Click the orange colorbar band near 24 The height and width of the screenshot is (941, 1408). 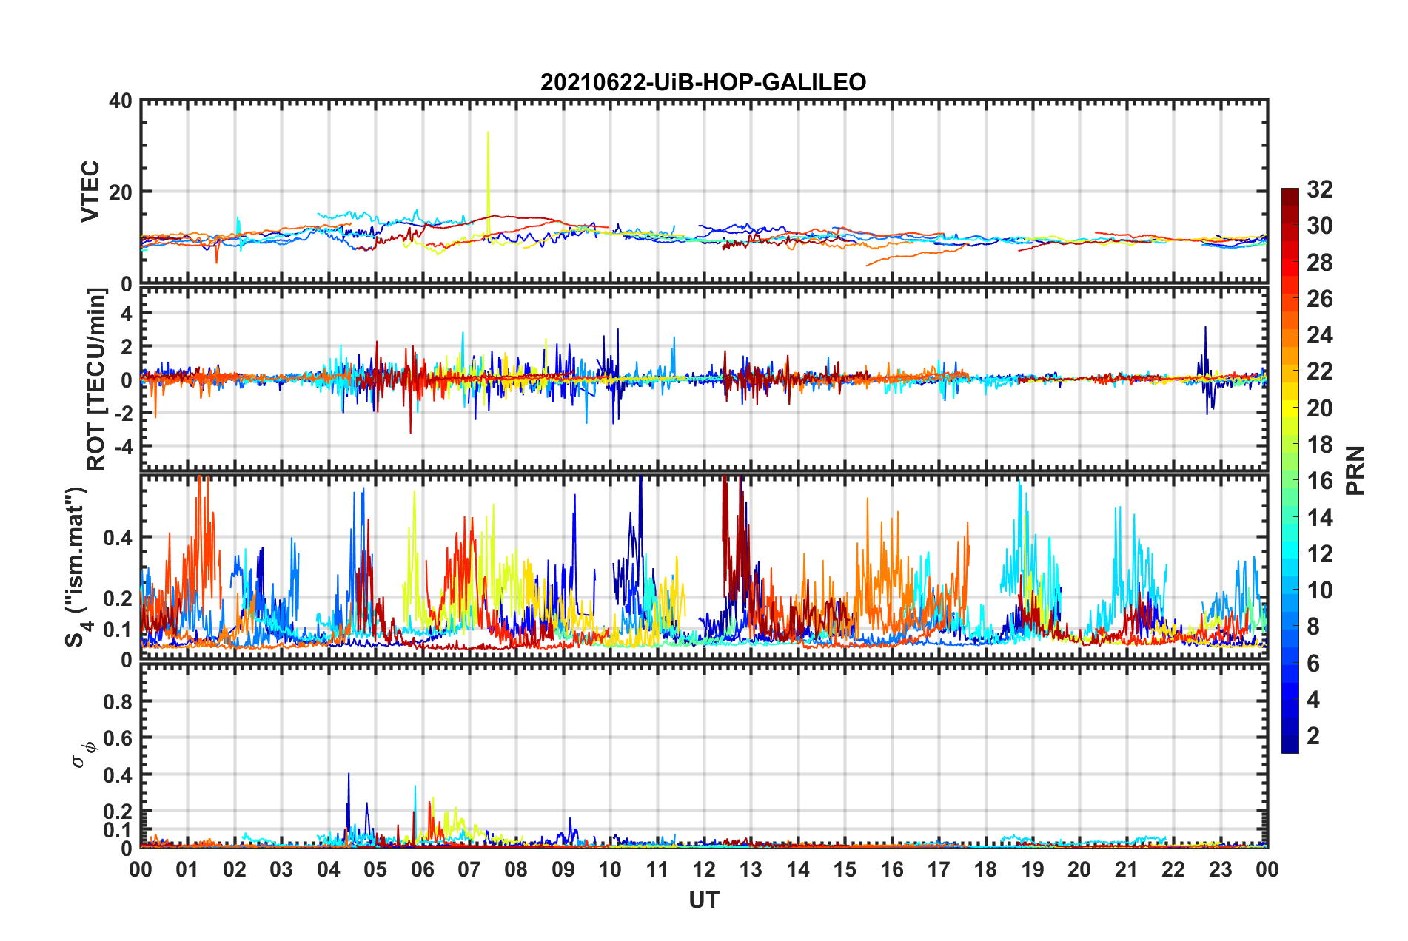tap(1290, 336)
